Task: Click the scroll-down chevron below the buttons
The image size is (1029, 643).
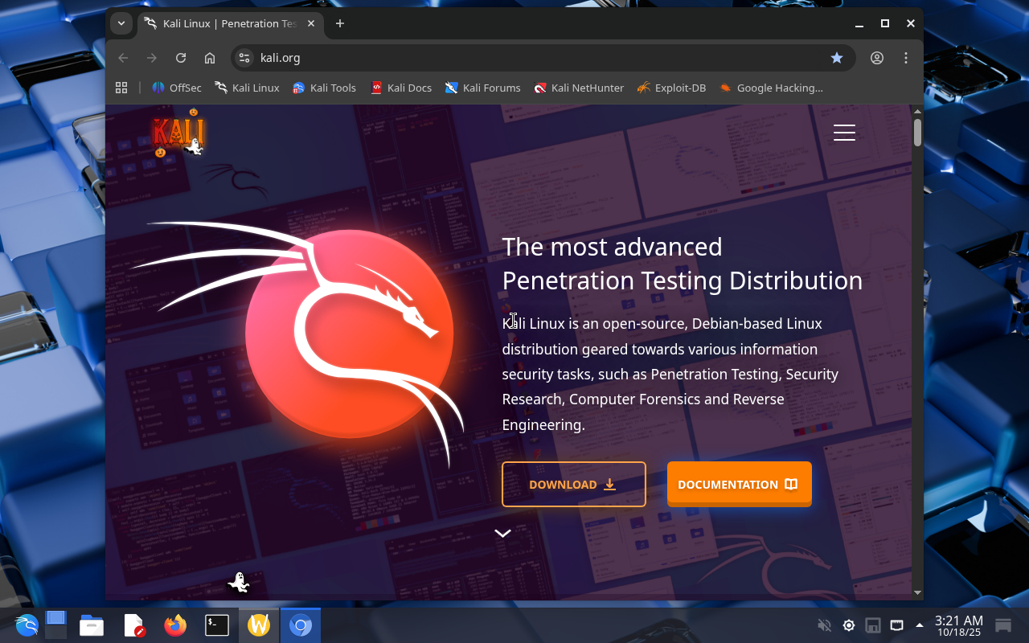Action: 502,534
